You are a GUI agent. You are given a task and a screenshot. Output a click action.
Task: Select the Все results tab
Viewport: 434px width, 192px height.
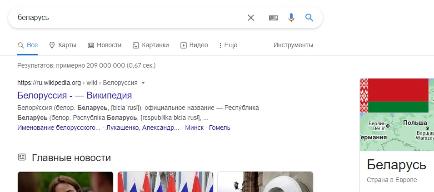point(28,45)
